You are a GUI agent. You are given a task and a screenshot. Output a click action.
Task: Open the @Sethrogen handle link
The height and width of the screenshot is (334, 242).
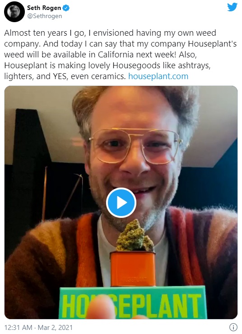pyautogui.click(x=45, y=16)
